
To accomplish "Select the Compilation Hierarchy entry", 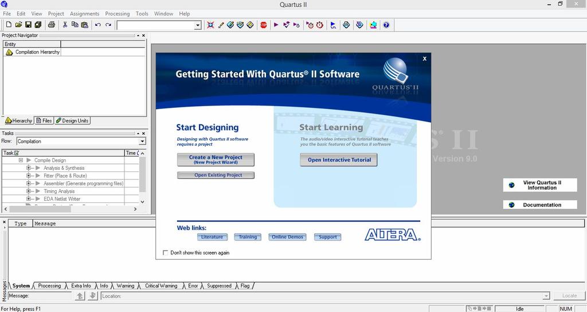I will 37,52.
